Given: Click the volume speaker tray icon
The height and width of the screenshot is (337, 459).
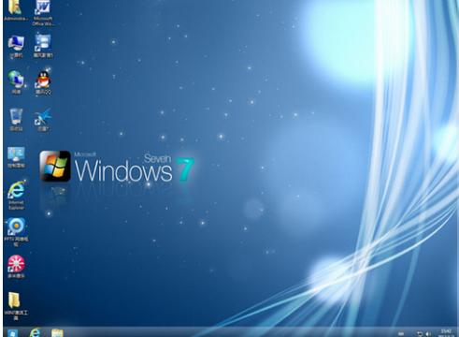Looking at the screenshot, I should [428, 333].
